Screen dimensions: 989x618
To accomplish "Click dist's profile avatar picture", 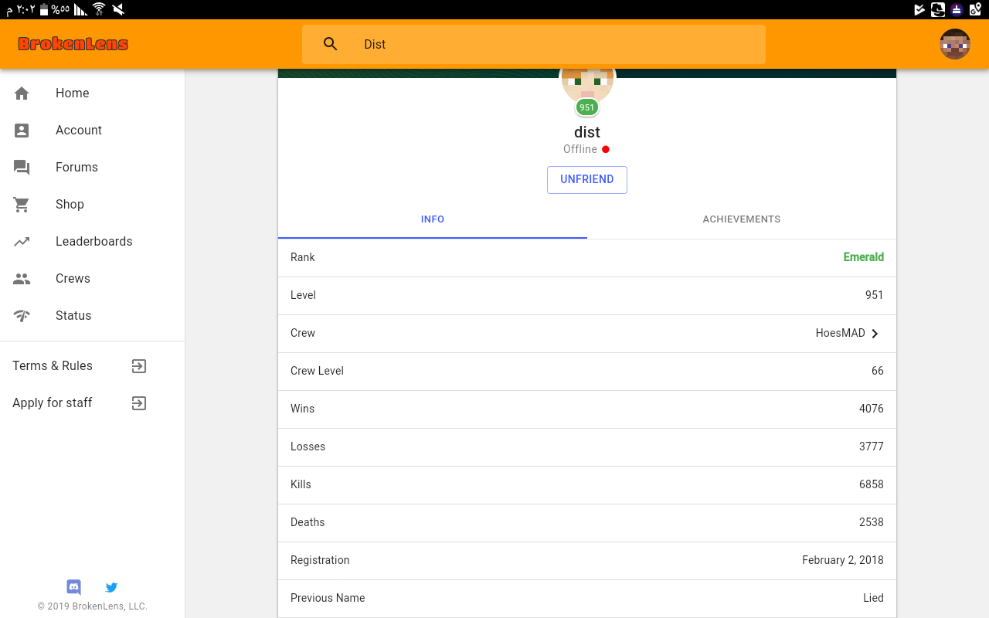I will pos(587,85).
